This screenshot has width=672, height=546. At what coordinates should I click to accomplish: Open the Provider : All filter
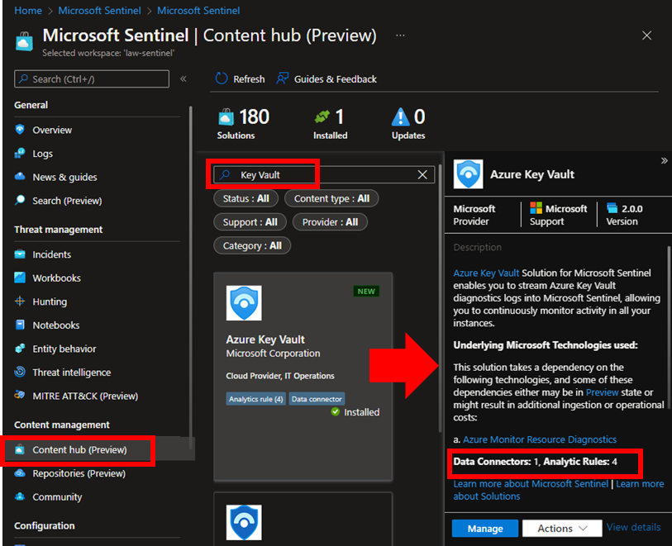pos(330,222)
